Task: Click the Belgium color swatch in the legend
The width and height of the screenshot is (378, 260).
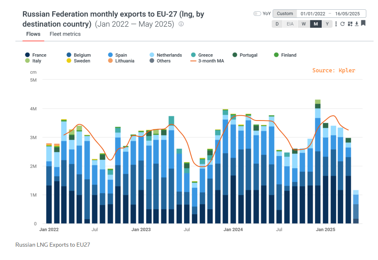Action: point(69,55)
